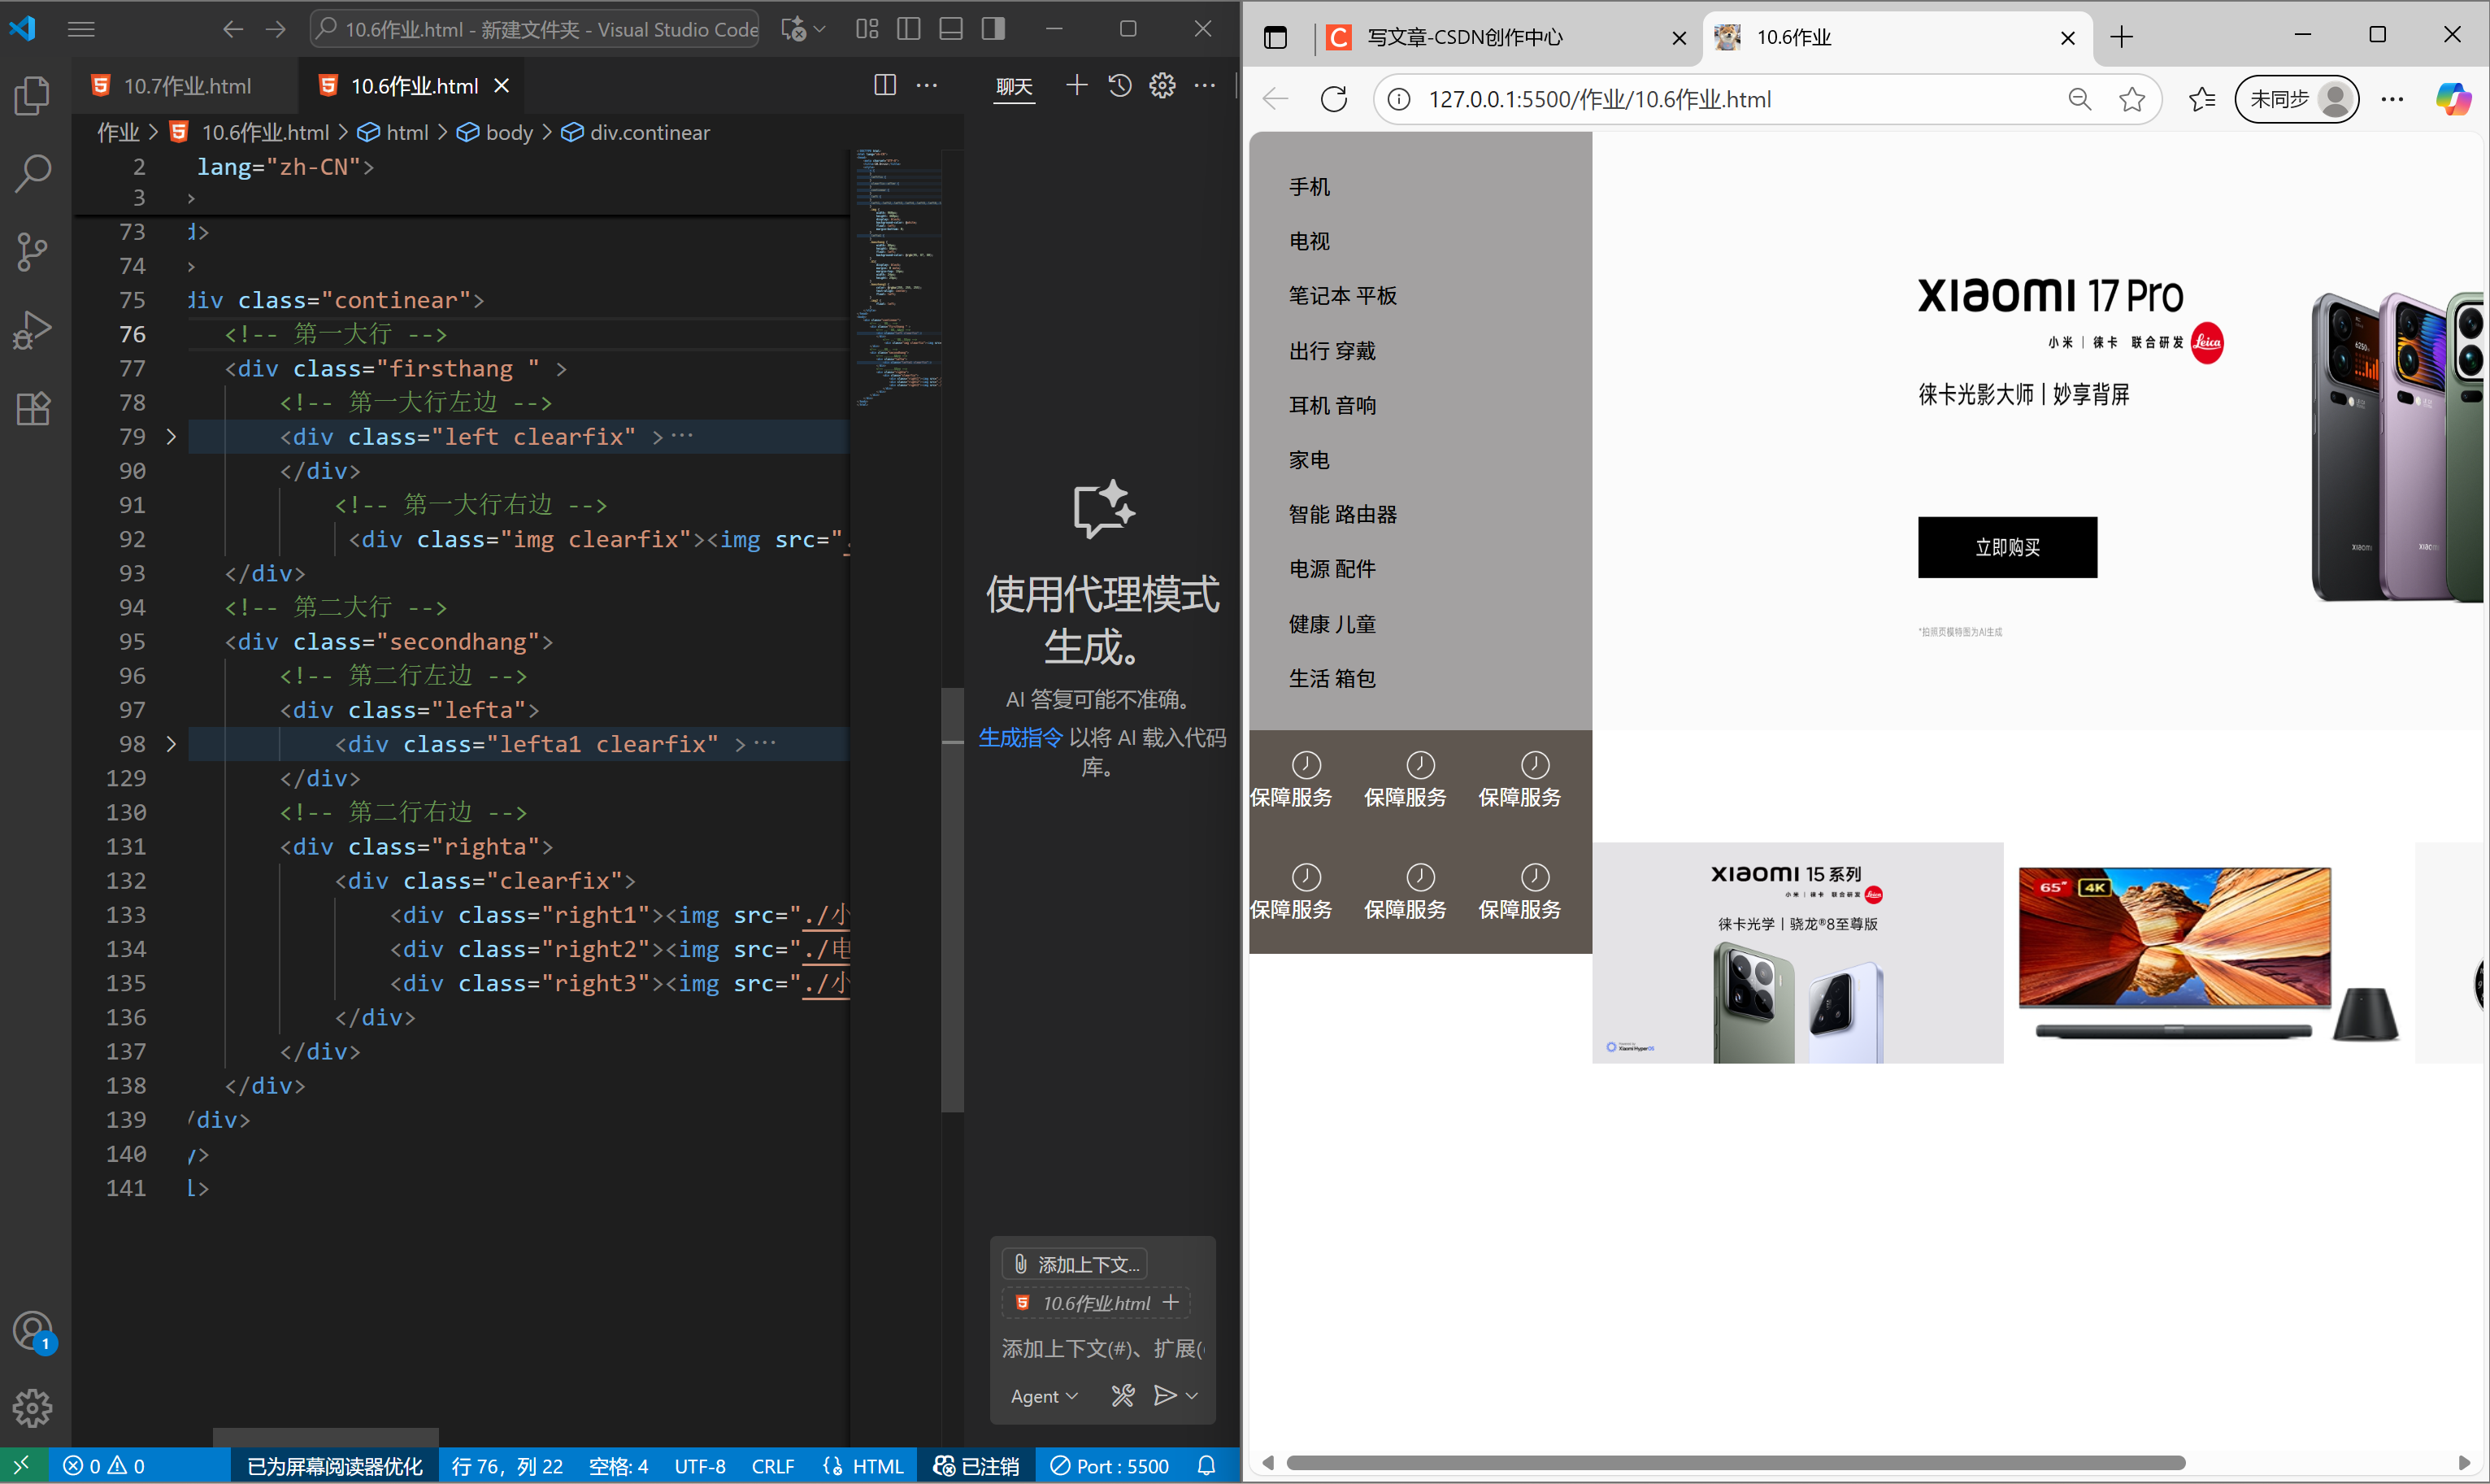Open the Extensions view
This screenshot has height=1484, width=2490.
33,408
